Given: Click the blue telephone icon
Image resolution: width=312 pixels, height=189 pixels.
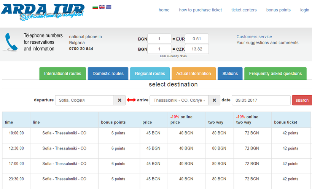Looking at the screenshot, I should [x=11, y=42].
